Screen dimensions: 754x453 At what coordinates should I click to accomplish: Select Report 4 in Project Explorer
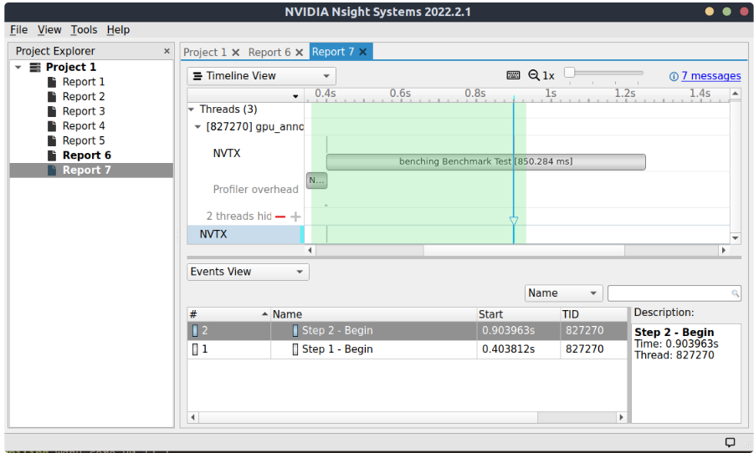84,126
